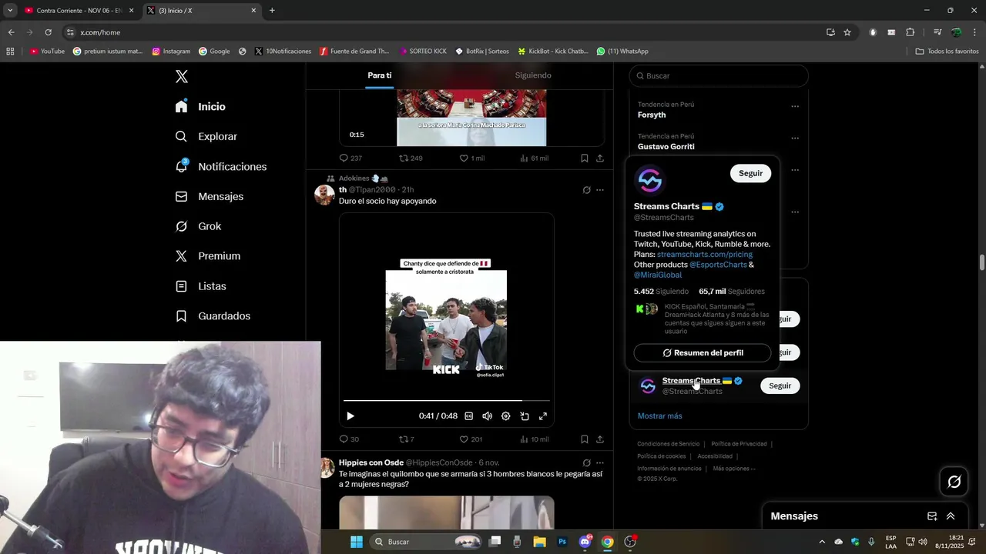Open the Inicio home page
The image size is (986, 554).
click(x=200, y=107)
